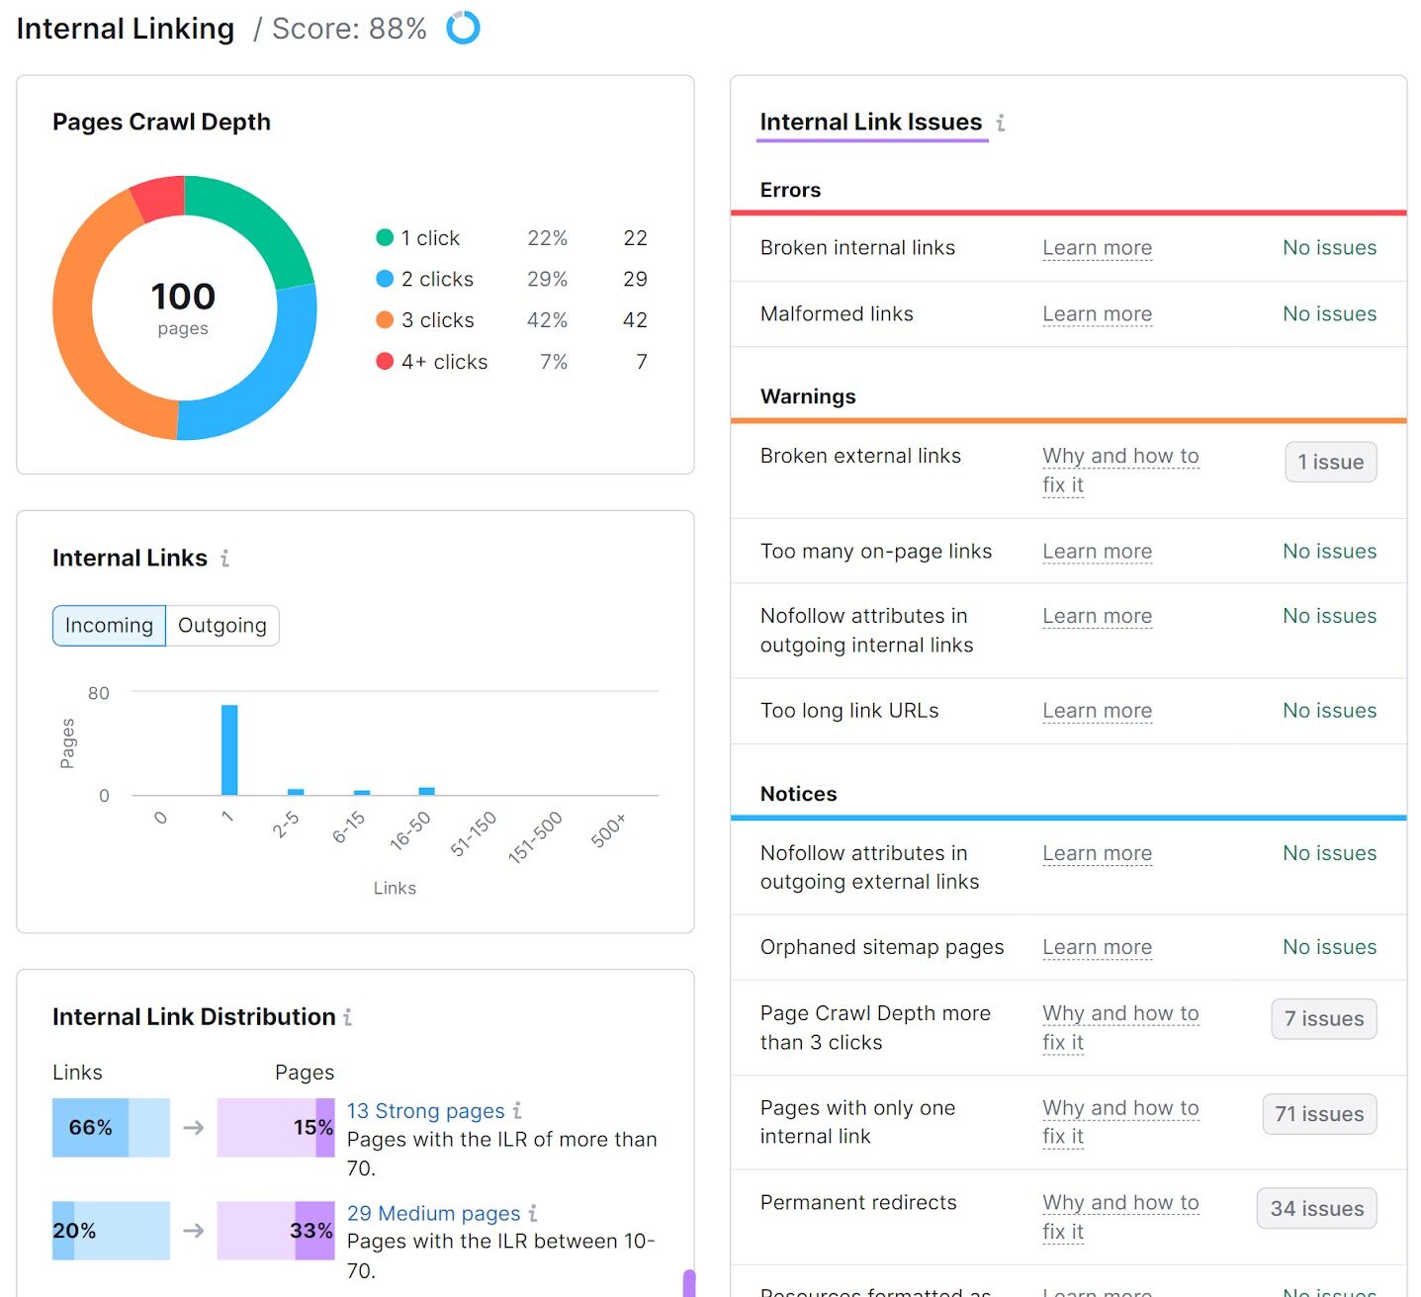The height and width of the screenshot is (1297, 1421).
Task: Open Learn more for Orphaned sitemap pages
Action: pos(1097,948)
